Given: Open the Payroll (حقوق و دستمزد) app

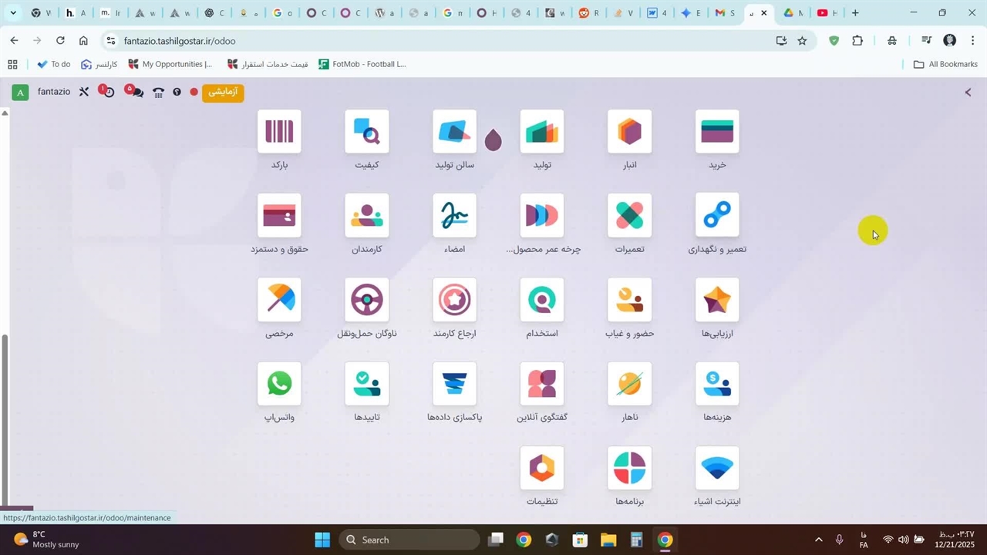Looking at the screenshot, I should [x=279, y=216].
